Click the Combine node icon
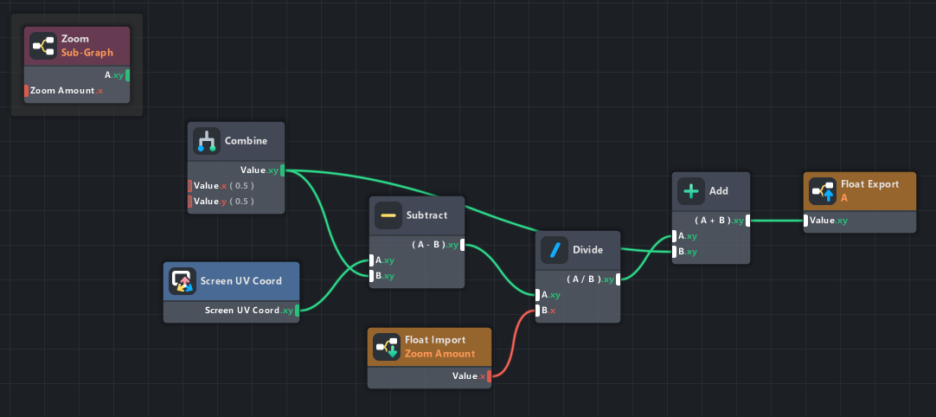The image size is (936, 417). pos(207,142)
